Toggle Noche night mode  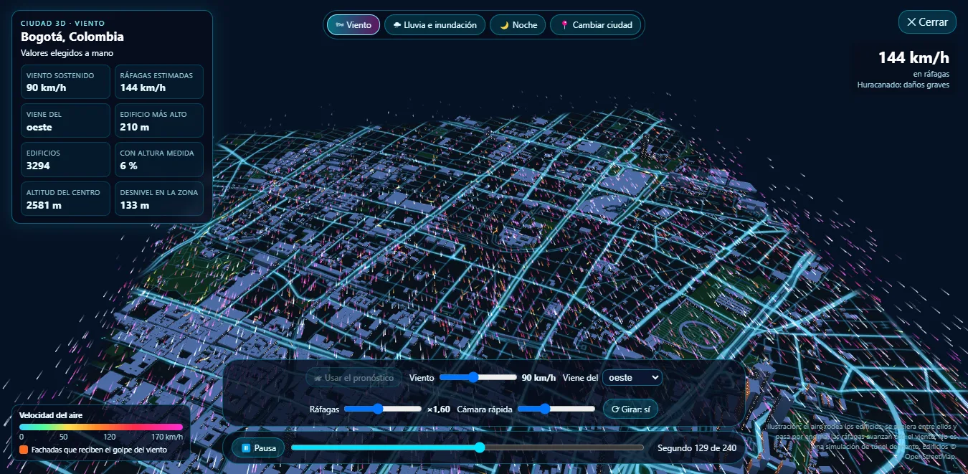(518, 25)
